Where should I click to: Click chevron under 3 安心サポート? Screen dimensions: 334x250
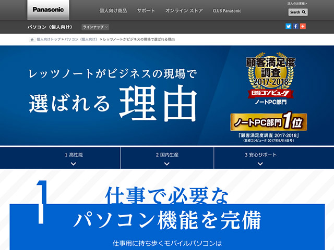pyautogui.click(x=260, y=164)
